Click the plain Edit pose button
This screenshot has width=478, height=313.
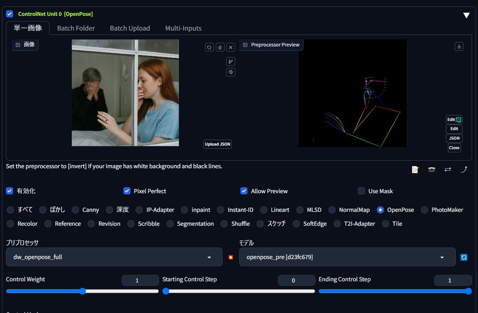454,129
